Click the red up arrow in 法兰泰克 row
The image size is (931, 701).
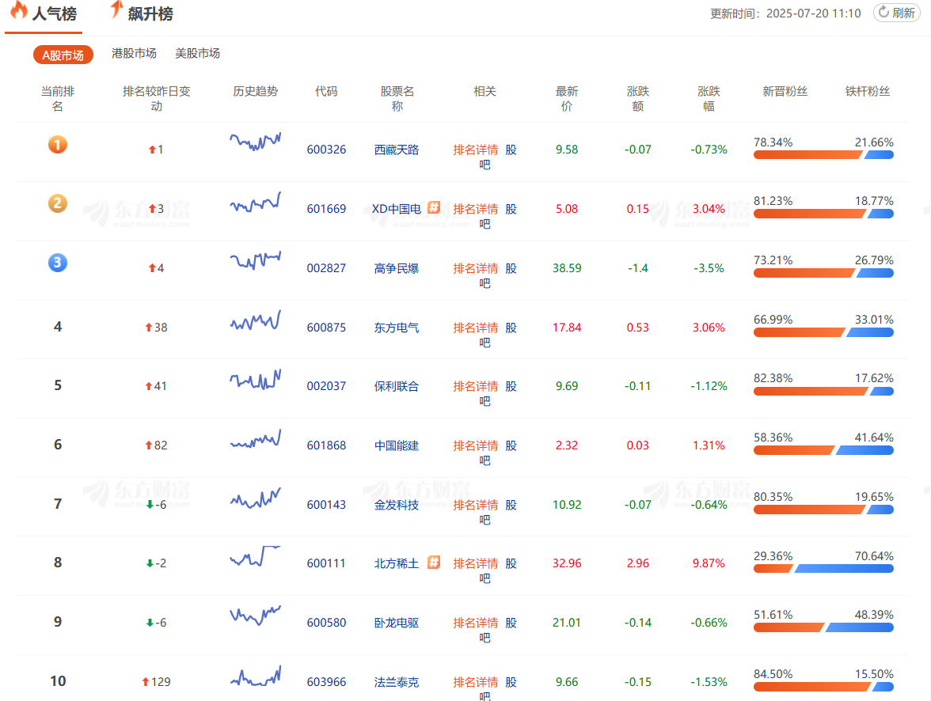click(x=146, y=681)
